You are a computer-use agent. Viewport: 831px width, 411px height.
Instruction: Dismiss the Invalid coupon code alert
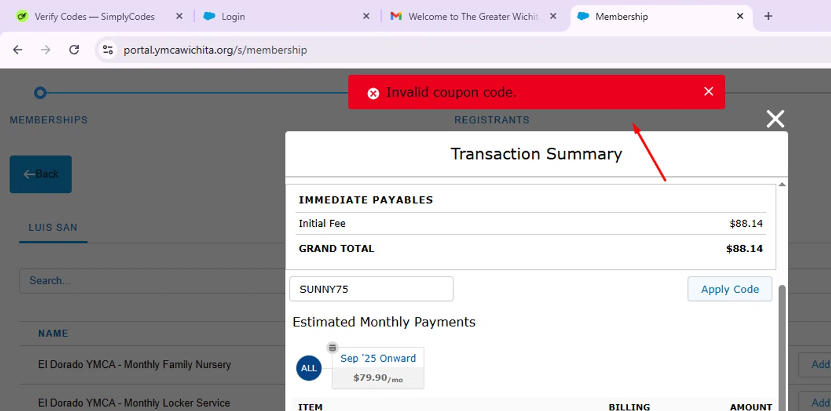click(x=709, y=92)
